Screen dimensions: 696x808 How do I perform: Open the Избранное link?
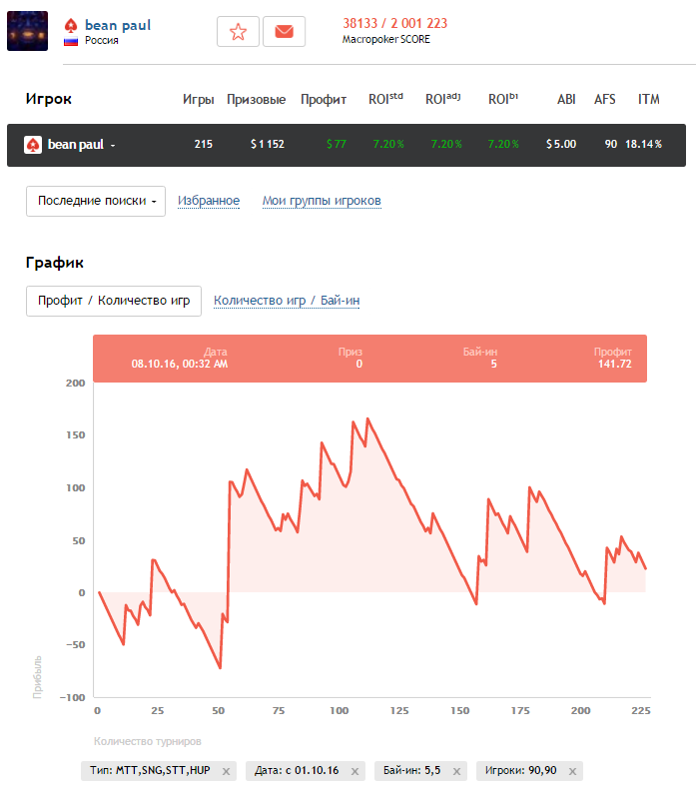[209, 201]
